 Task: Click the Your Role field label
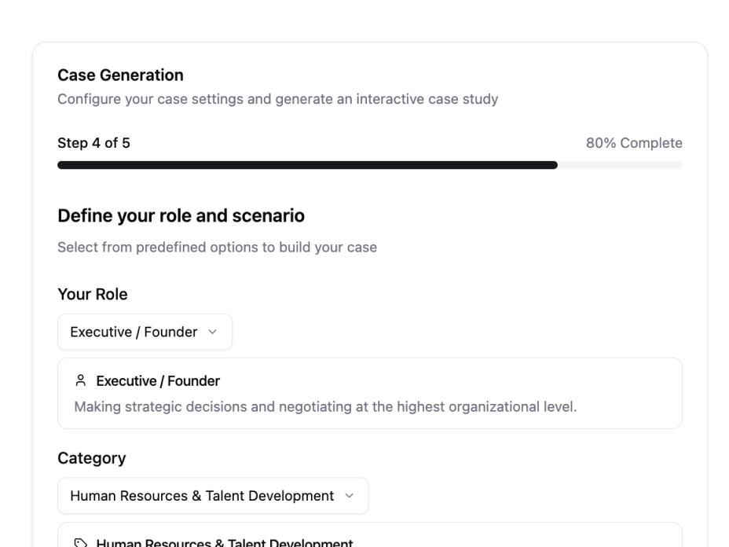(93, 294)
